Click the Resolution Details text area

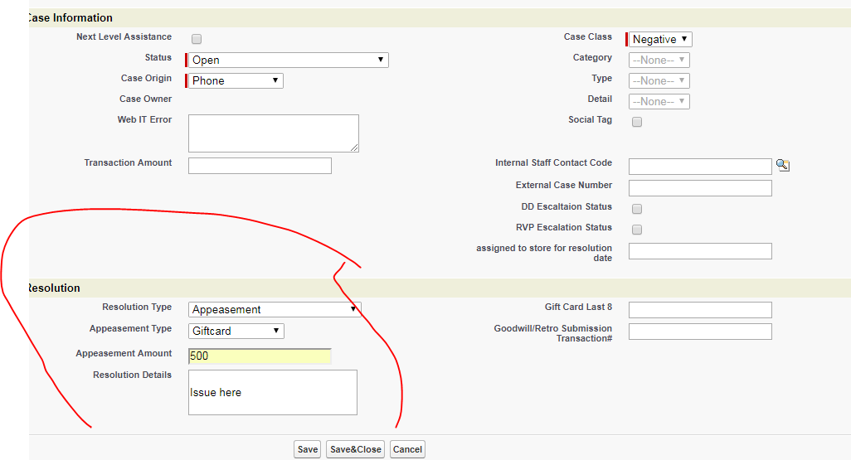[x=272, y=392]
